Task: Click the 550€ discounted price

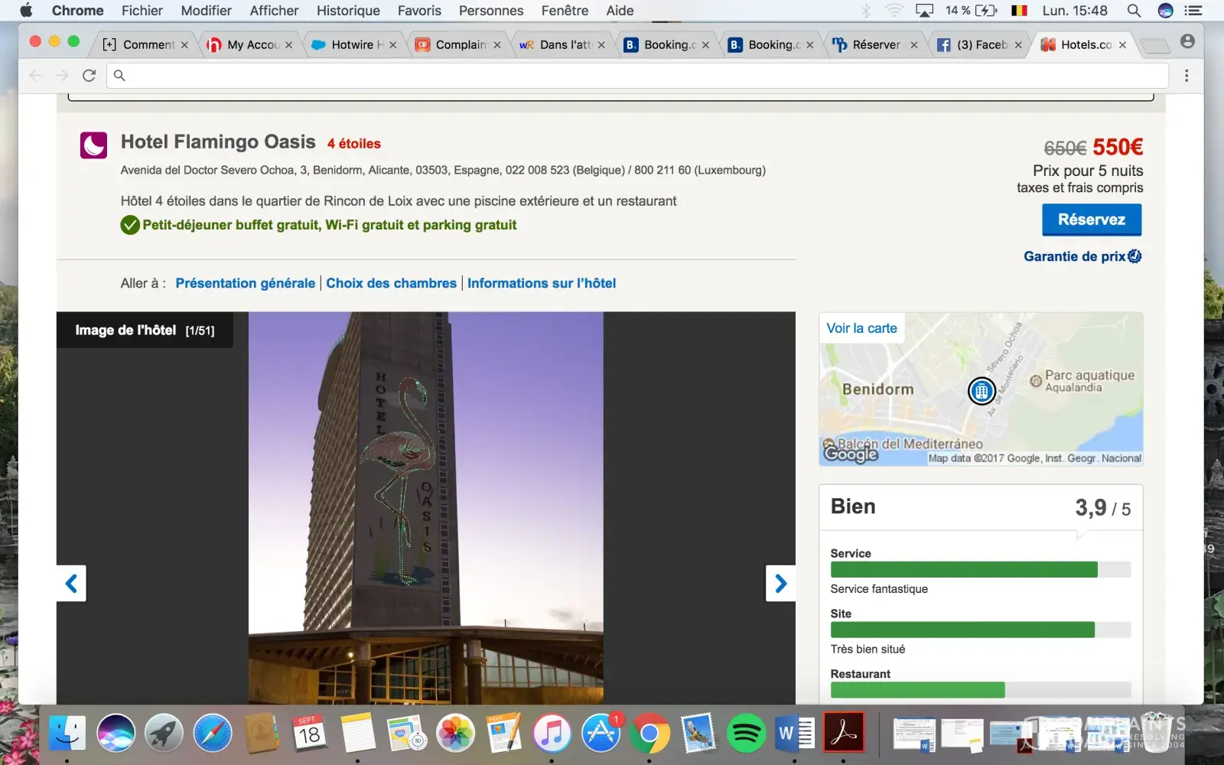Action: tap(1118, 147)
